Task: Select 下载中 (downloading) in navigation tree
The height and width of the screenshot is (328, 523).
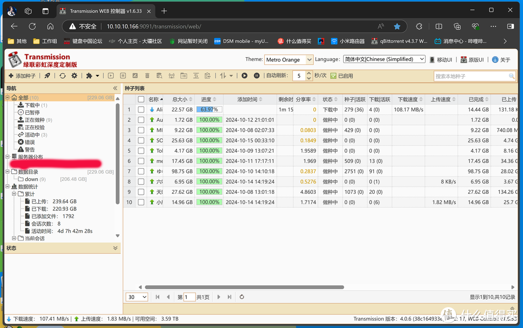Action: tap(32, 105)
